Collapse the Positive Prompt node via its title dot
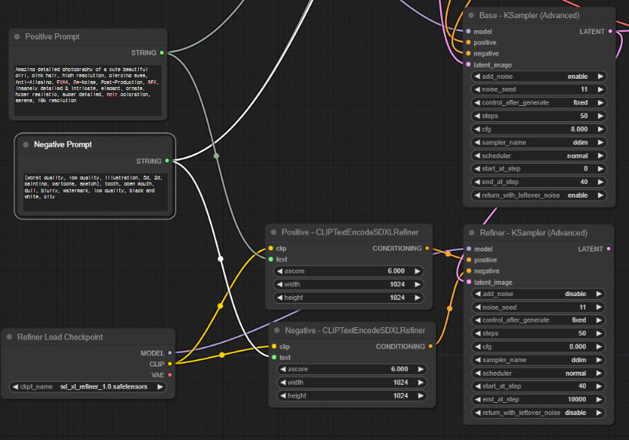 17,36
